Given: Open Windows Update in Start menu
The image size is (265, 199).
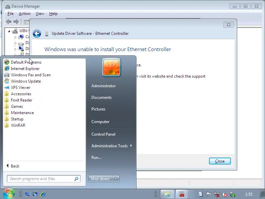Looking at the screenshot, I should coord(26,81).
